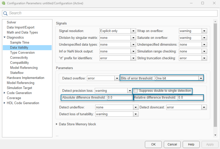This screenshot has width=220, height=149.
Task: Open Help for configuration parameters
Action: tap(191, 144)
